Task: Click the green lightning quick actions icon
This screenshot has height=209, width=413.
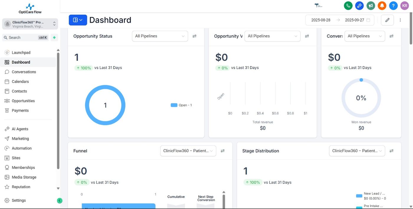Action: (54, 37)
